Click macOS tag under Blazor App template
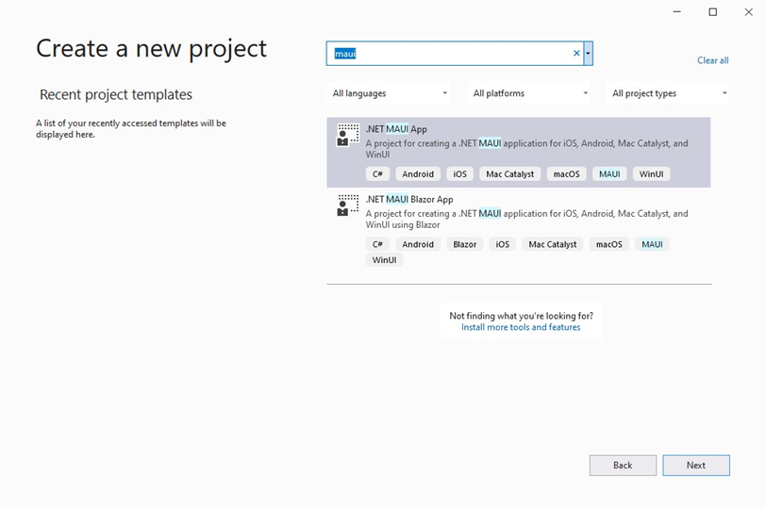This screenshot has width=766, height=508. tap(609, 244)
